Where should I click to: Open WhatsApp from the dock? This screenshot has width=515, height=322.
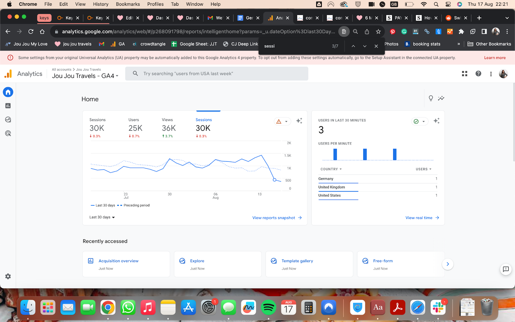(128, 308)
